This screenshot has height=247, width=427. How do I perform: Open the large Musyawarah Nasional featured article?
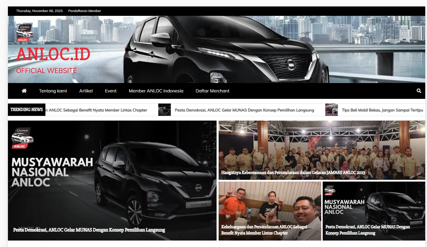(x=89, y=230)
